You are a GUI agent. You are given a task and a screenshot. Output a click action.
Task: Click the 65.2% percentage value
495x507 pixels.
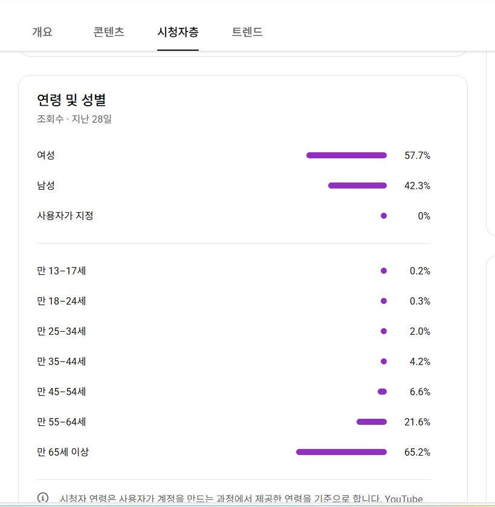point(417,452)
